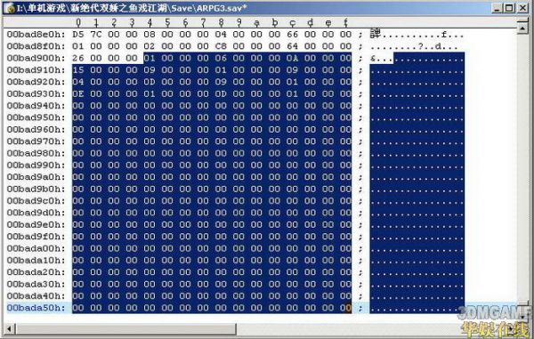Maximize the ARPG3.sav document window
The width and height of the screenshot is (534, 339).
click(509, 8)
